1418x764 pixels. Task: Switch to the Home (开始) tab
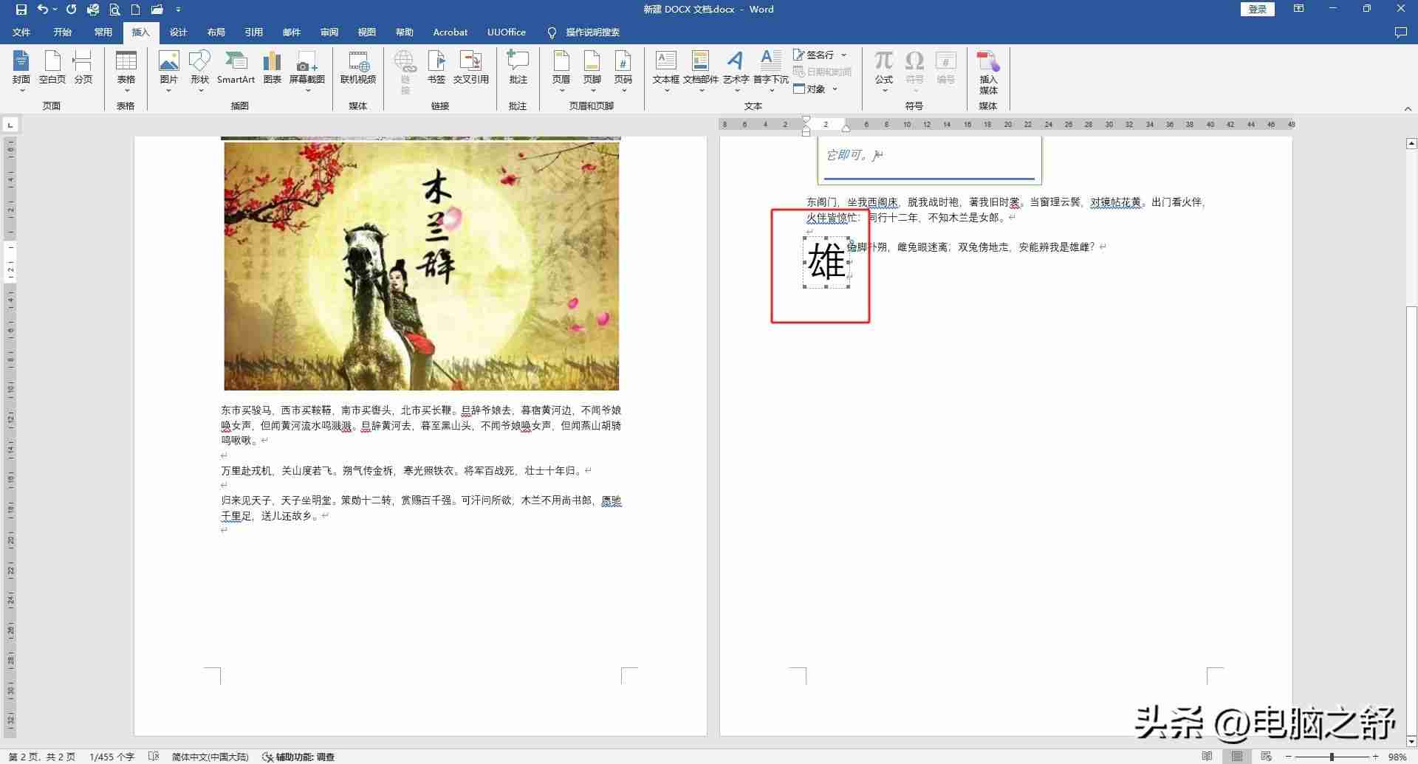pyautogui.click(x=63, y=32)
